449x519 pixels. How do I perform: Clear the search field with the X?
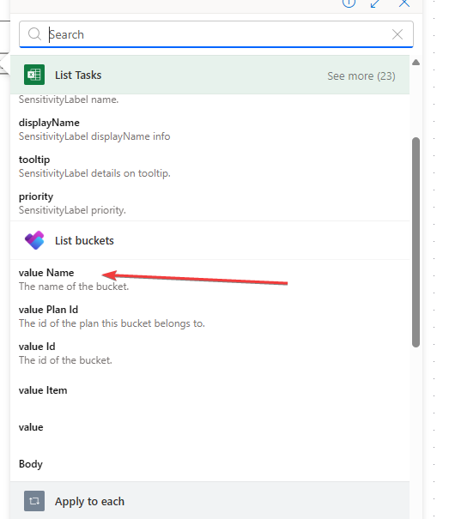pyautogui.click(x=397, y=34)
